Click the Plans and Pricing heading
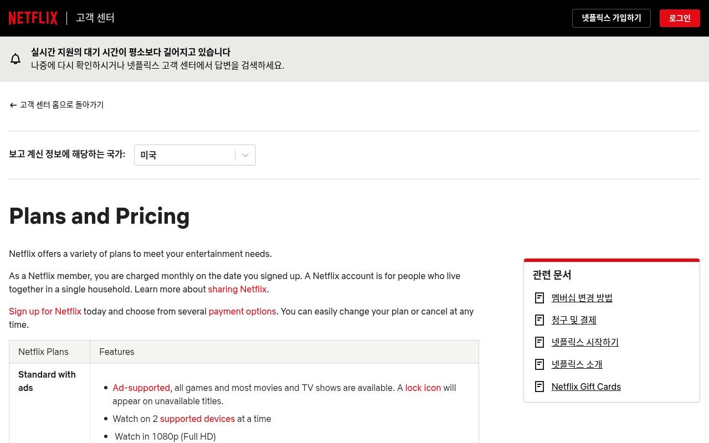 [x=99, y=216]
